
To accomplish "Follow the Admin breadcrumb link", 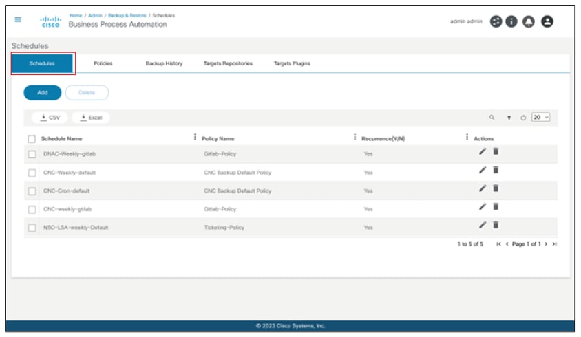I will tap(95, 15).
